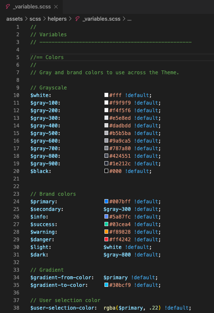
Task: Click the rgba function on line 38
Action: [x=110, y=308]
